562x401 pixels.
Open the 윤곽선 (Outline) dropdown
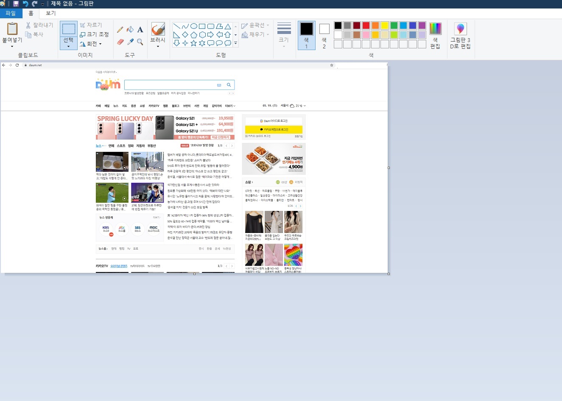tap(255, 25)
